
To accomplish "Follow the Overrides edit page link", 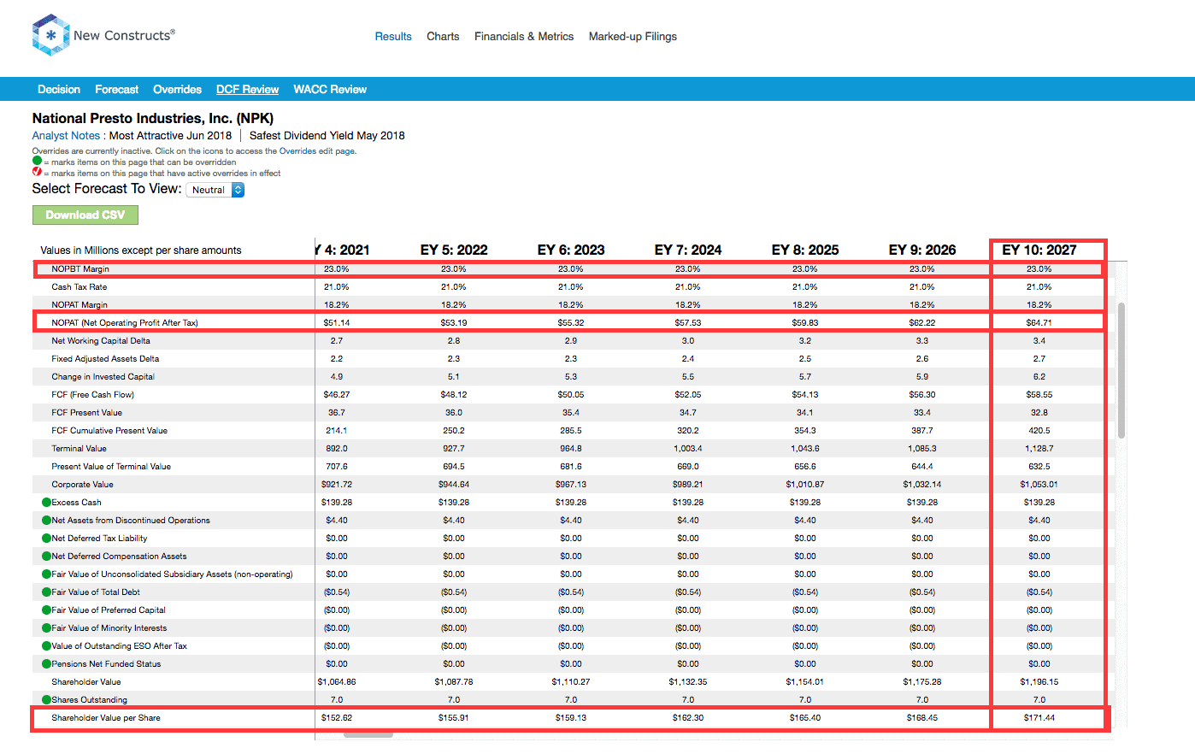I will (x=317, y=150).
